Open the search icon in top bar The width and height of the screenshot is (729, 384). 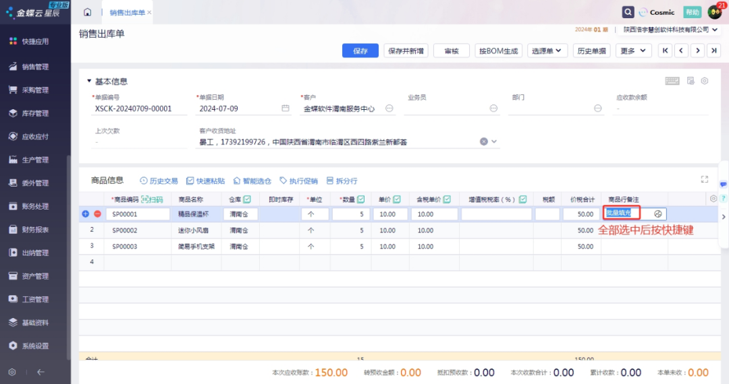click(628, 12)
